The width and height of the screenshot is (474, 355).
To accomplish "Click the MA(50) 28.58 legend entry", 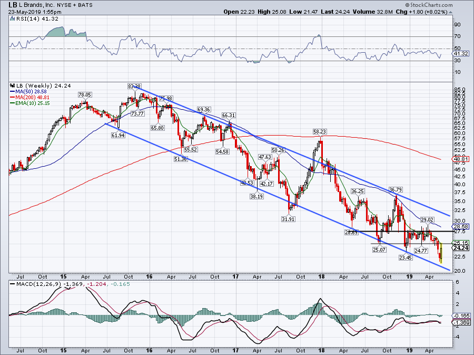I will pyautogui.click(x=28, y=91).
